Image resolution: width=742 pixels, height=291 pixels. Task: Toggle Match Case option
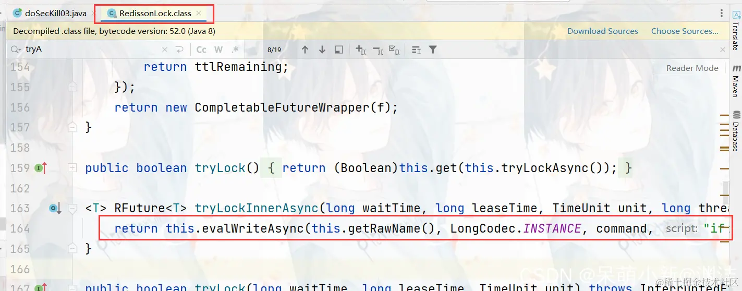pos(201,50)
